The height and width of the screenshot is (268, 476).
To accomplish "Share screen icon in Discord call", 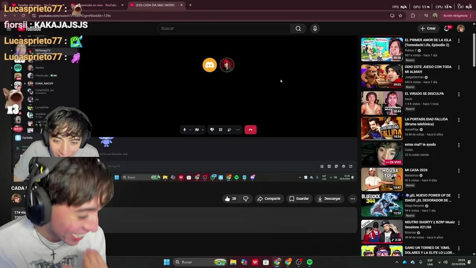I will point(212,130).
